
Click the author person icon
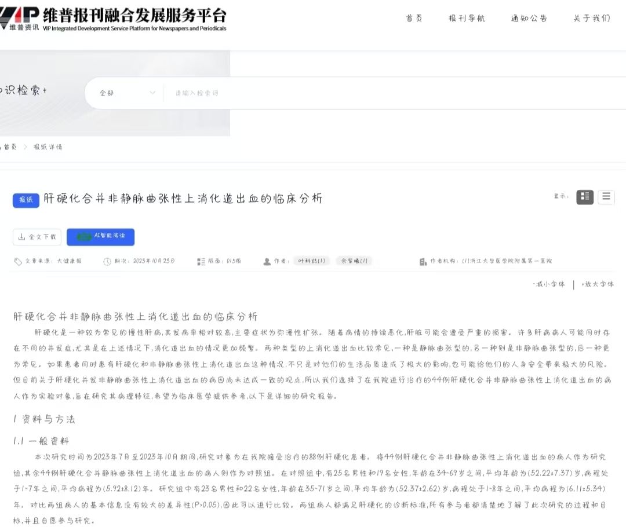[x=267, y=261]
